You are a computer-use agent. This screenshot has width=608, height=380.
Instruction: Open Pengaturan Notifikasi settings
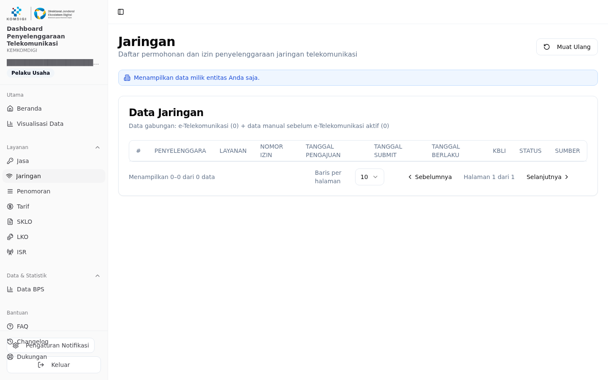point(51,345)
